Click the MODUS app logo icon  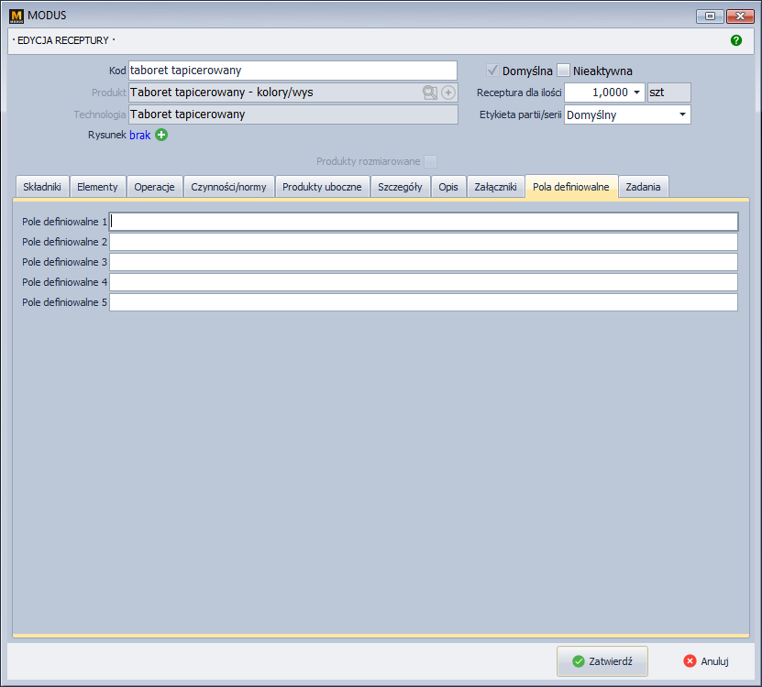pyautogui.click(x=16, y=16)
